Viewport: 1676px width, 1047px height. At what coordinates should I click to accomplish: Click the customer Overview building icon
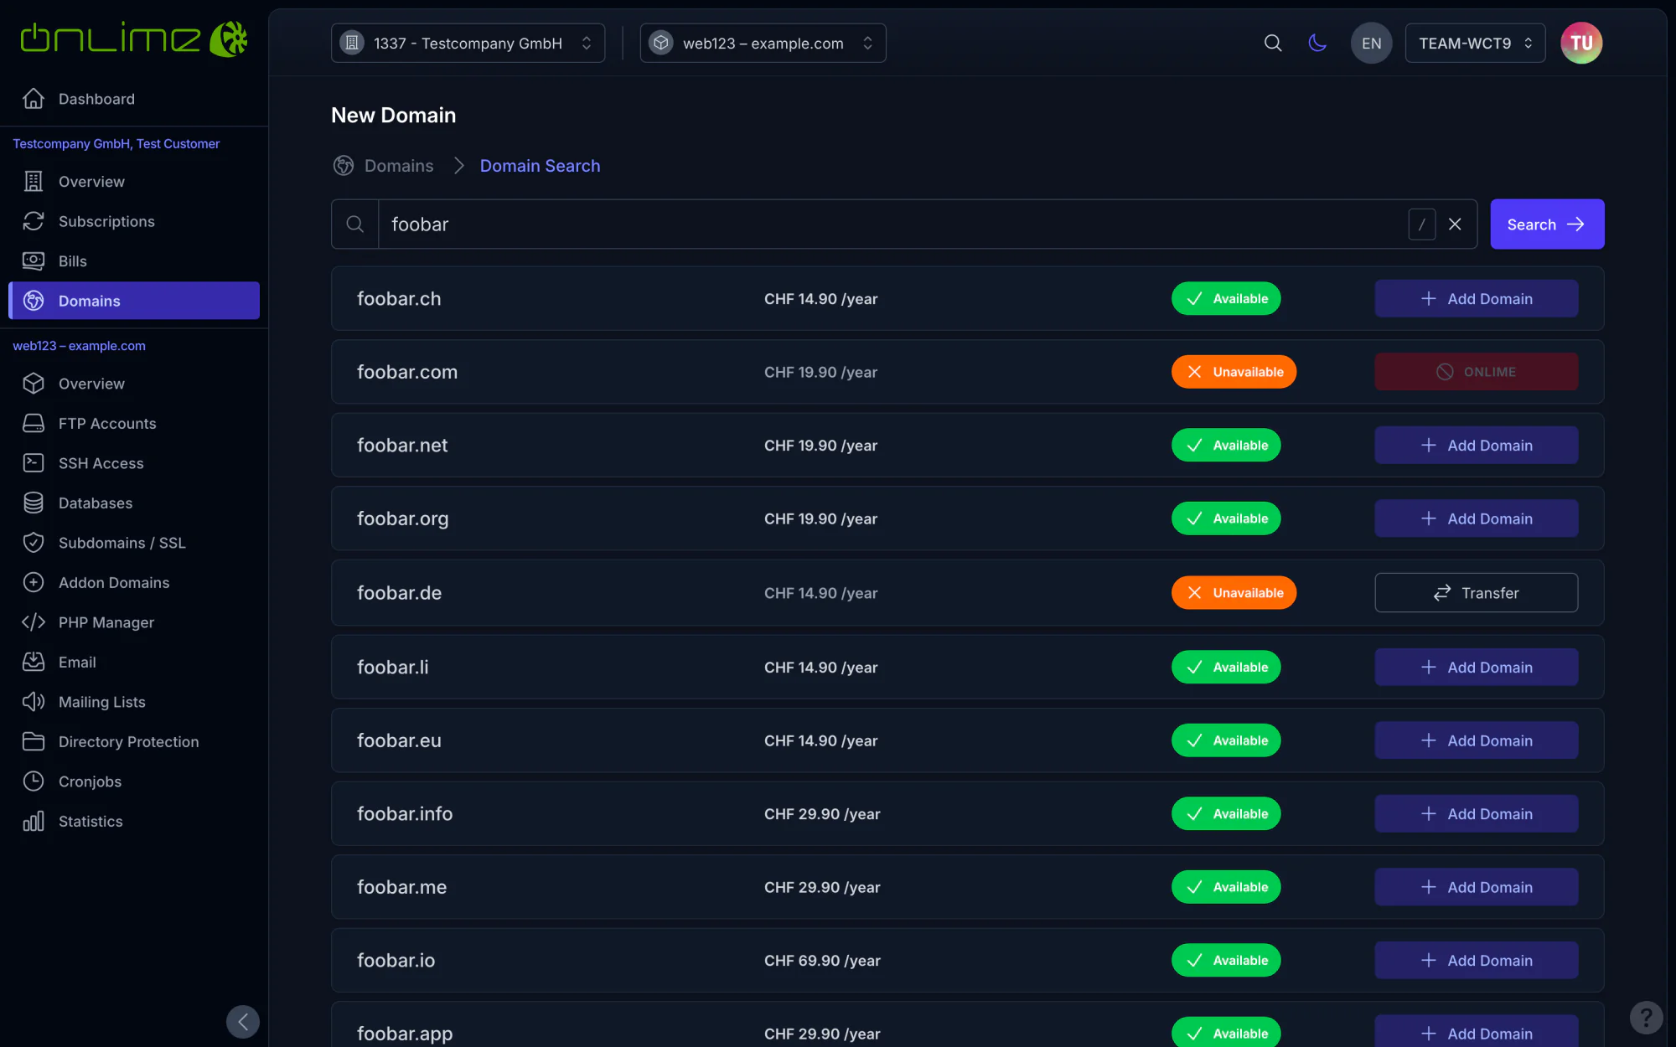34,181
